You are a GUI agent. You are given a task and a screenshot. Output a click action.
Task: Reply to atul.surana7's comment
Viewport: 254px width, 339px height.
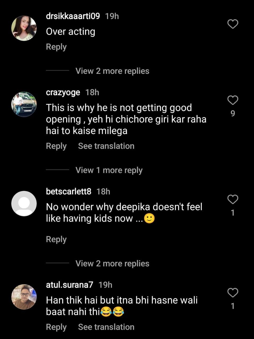(56, 327)
